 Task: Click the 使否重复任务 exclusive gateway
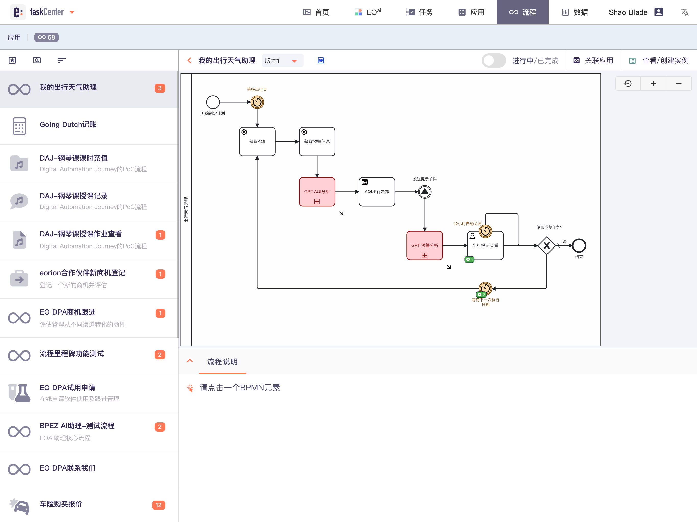[547, 245]
